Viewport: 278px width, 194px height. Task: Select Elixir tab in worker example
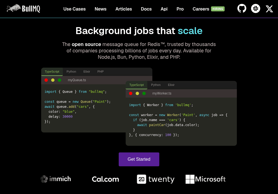[x=171, y=85]
